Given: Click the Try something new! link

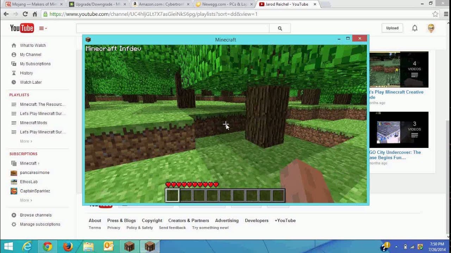Looking at the screenshot, I should coord(210,228).
